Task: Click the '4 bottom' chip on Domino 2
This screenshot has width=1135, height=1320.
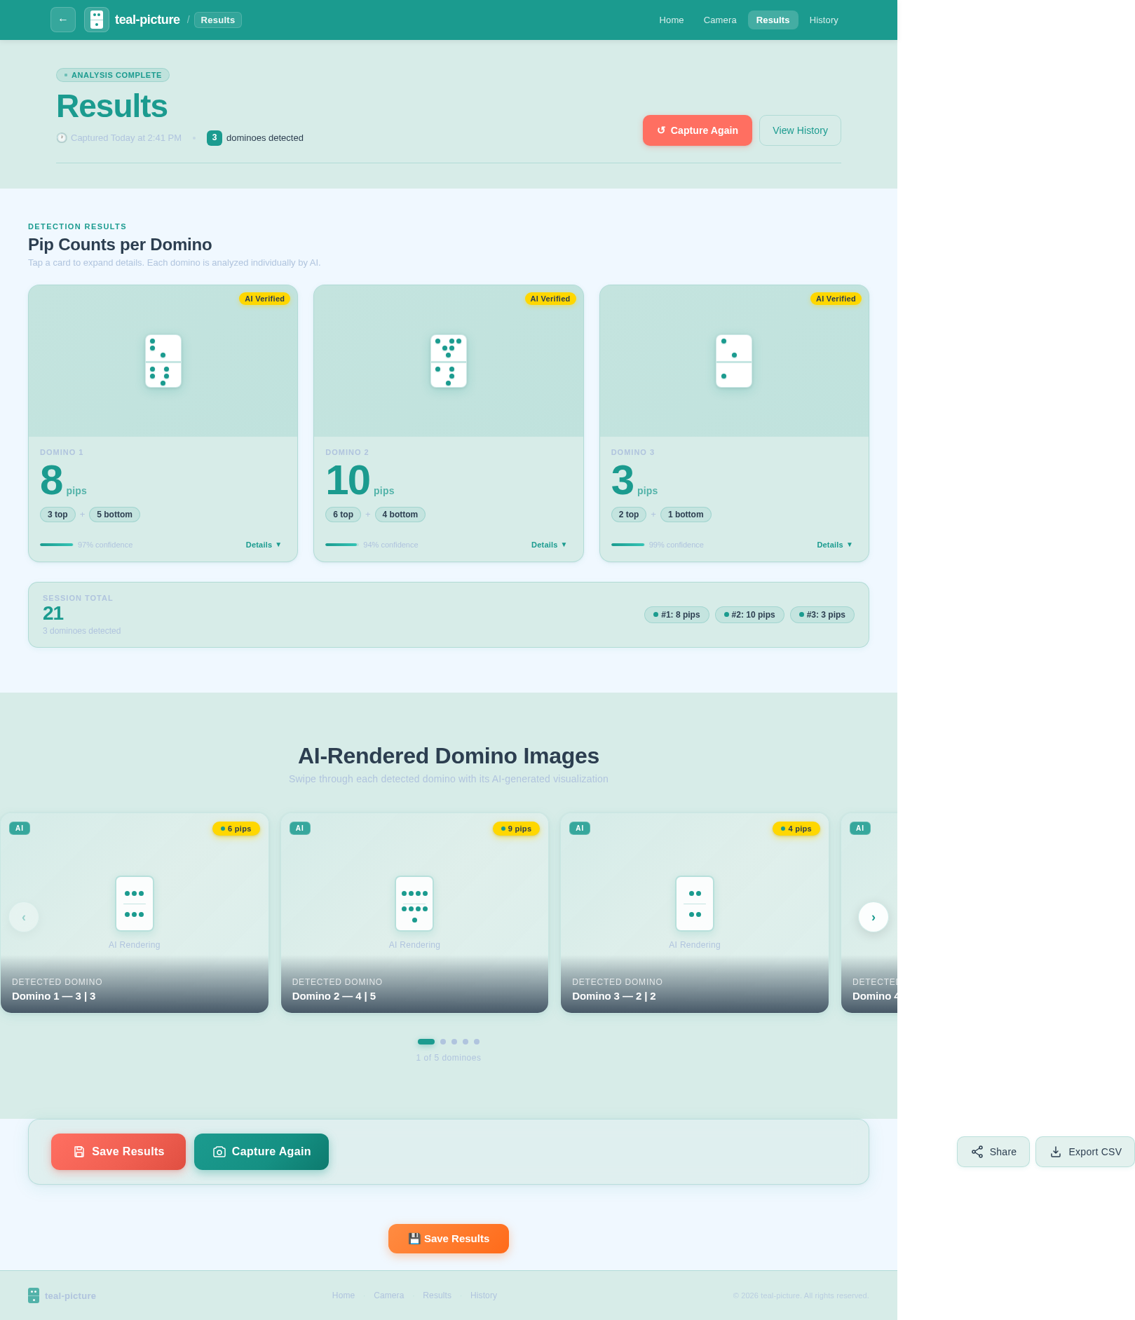Action: [x=400, y=515]
